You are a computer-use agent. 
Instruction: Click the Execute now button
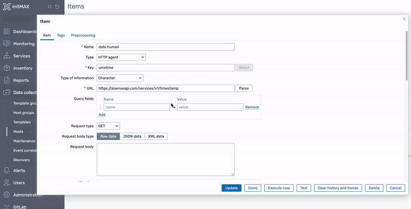279,188
